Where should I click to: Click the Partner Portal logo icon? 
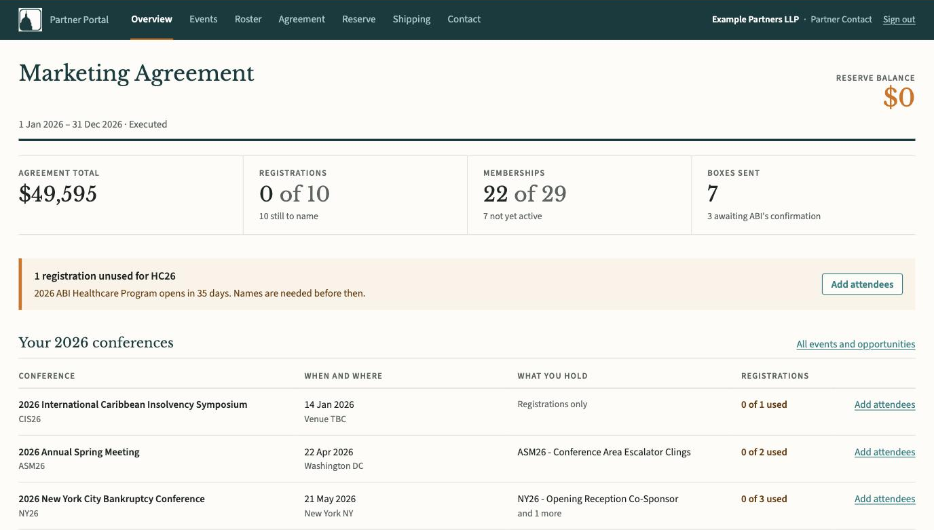pyautogui.click(x=30, y=20)
